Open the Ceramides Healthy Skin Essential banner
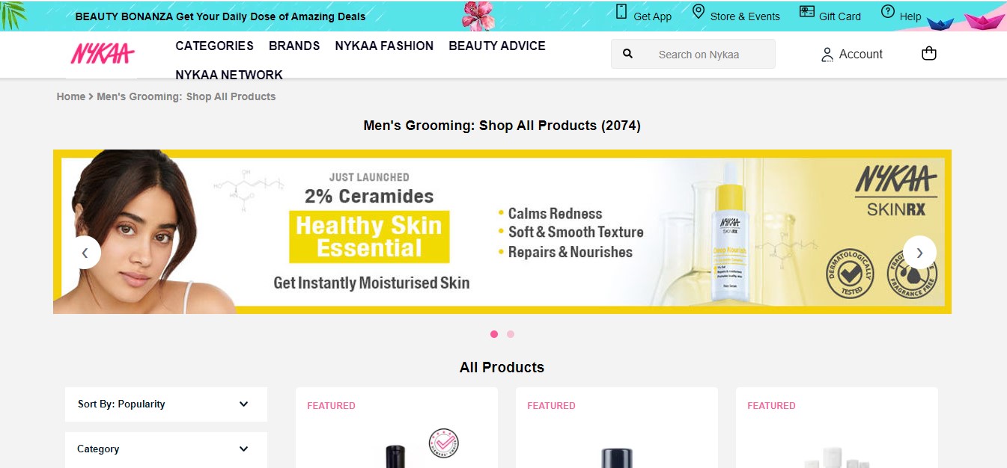Image resolution: width=1007 pixels, height=468 pixels. 502,232
